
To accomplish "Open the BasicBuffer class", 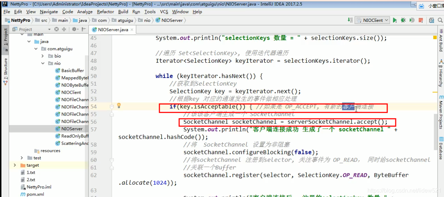I will click(x=70, y=70).
